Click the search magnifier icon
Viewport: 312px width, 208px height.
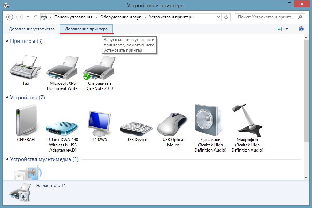300,17
